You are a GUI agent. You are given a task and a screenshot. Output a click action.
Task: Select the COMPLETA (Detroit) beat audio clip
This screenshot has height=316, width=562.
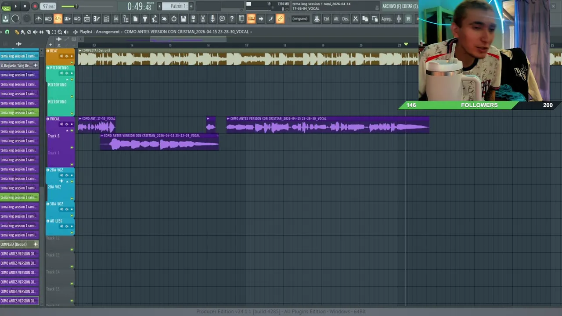tap(249, 57)
